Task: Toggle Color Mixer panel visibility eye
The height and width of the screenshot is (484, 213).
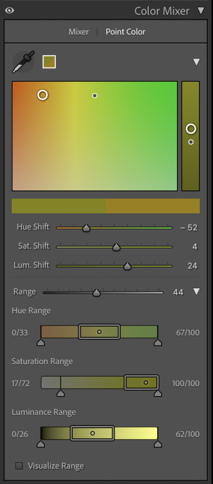Action: click(9, 11)
